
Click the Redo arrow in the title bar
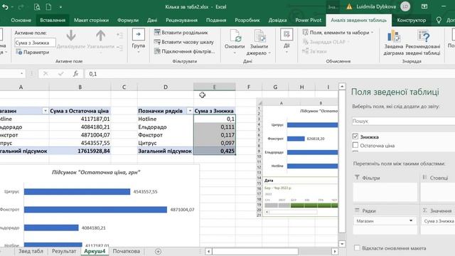[x=21, y=6]
